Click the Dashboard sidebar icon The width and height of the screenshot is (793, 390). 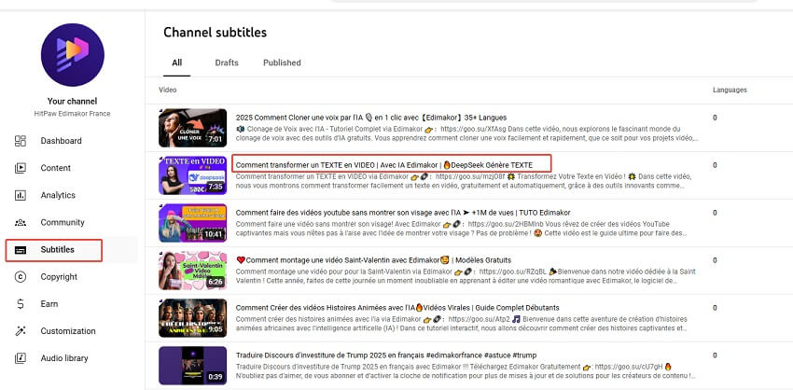[21, 141]
